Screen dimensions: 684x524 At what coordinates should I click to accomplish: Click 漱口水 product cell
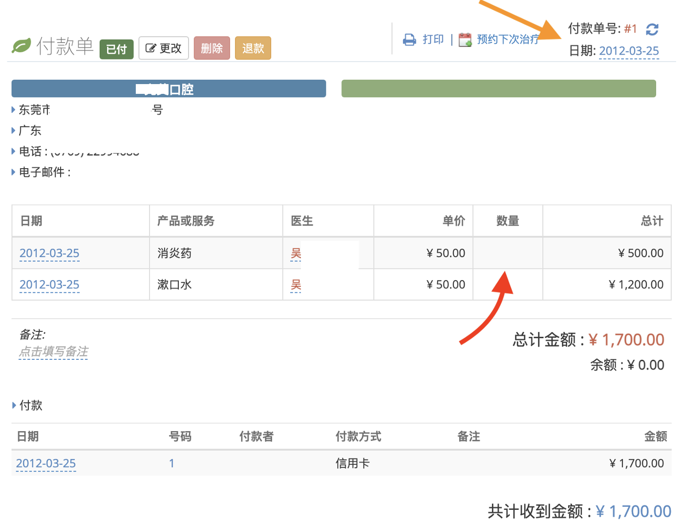tap(216, 284)
